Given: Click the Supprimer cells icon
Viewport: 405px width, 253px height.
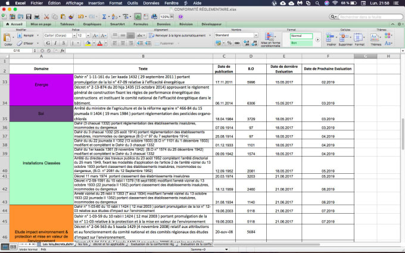Looking at the screenshot, I should (x=344, y=39).
